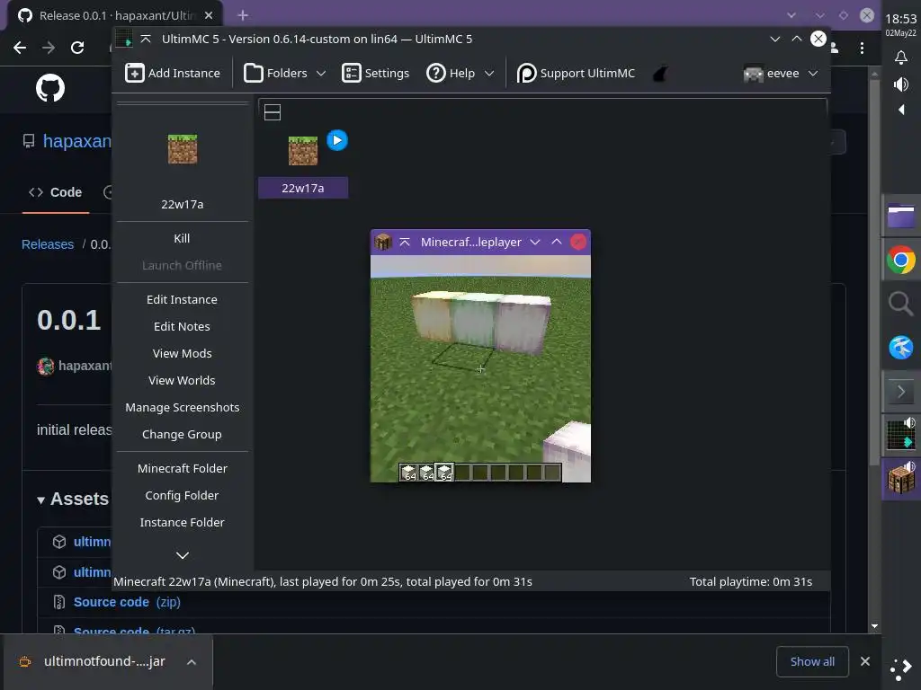This screenshot has width=921, height=690.
Task: Click the Add Instance button
Action: pyautogui.click(x=172, y=74)
